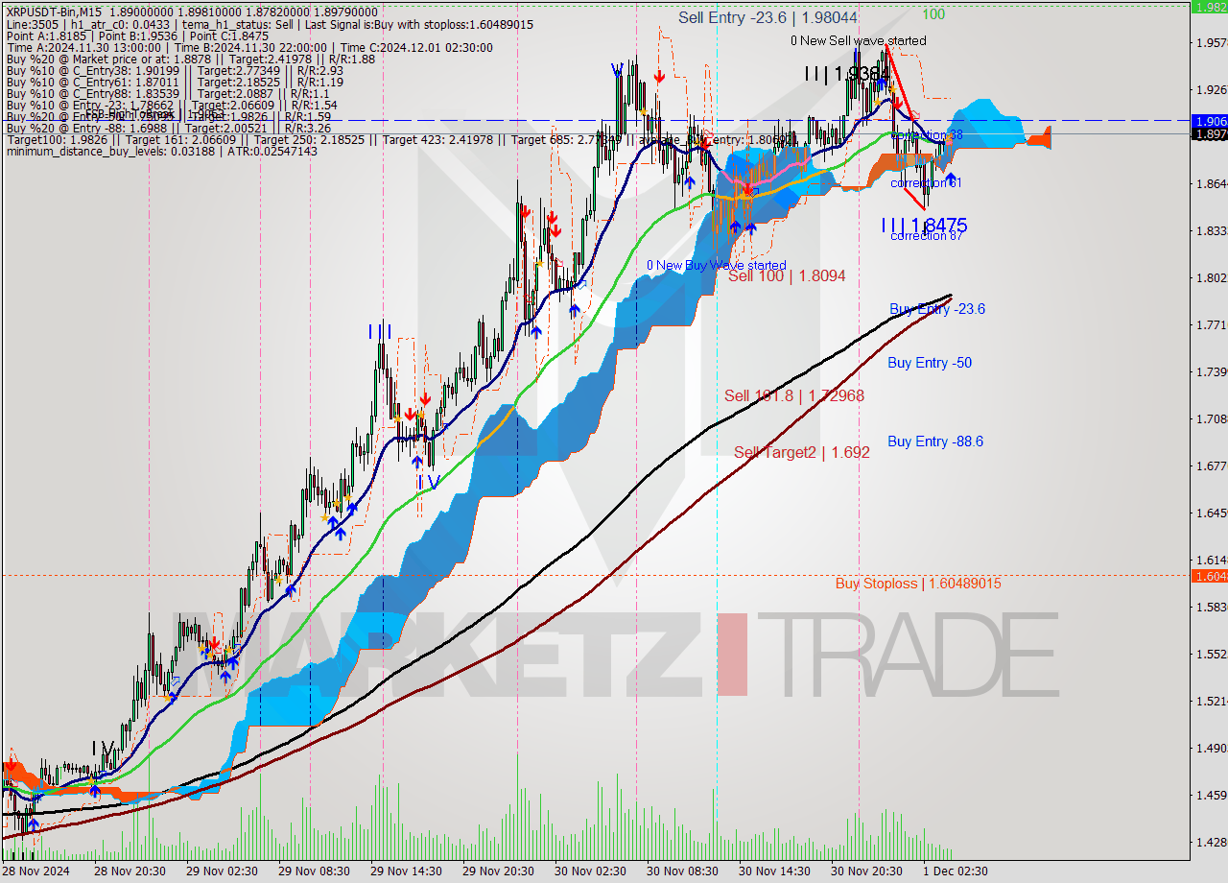Click the 'Sell 100 | 1.8094' label
Image resolution: width=1228 pixels, height=883 pixels.
(x=787, y=275)
